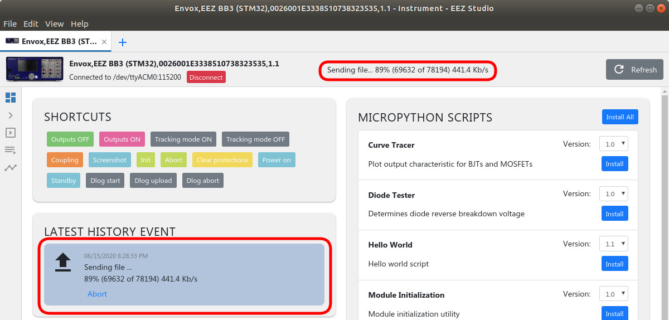Click the red Disconnect button
Screen dimensions: 669x320
tap(206, 77)
